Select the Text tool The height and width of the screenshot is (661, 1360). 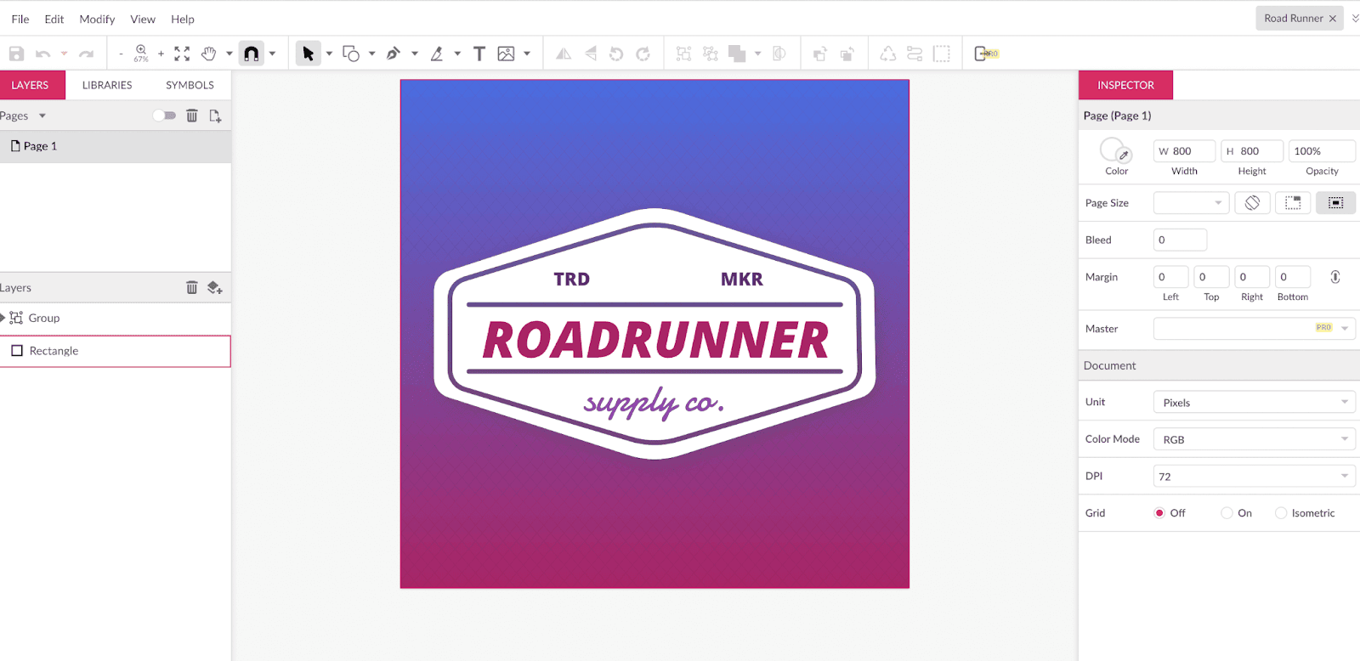tap(479, 54)
